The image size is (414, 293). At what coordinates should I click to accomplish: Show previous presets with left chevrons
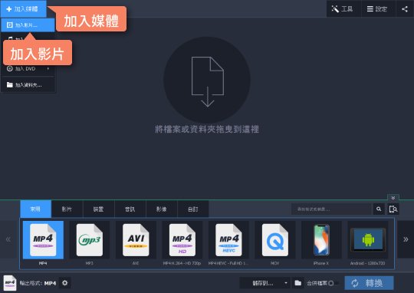coord(8,239)
